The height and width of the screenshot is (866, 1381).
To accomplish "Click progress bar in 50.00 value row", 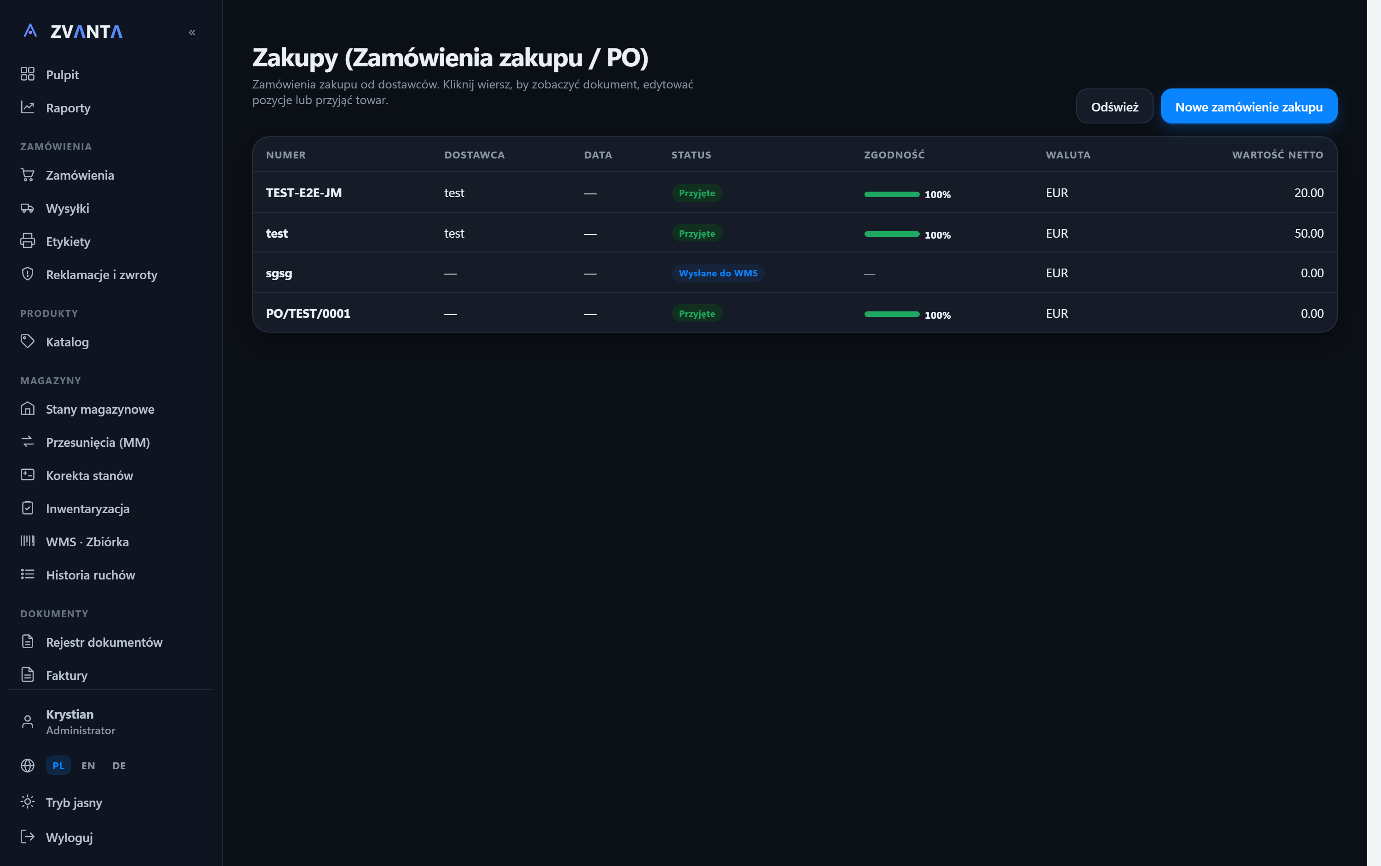I will tap(891, 235).
